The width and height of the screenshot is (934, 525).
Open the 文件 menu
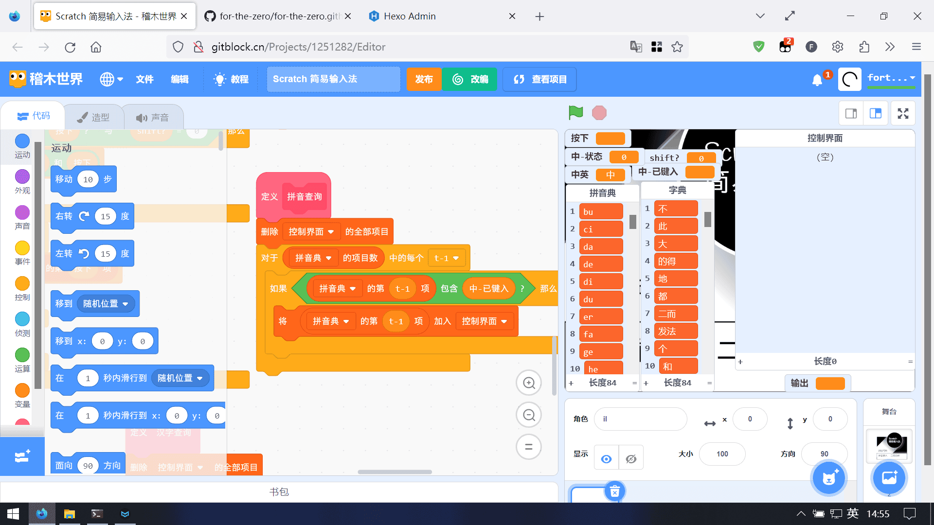click(144, 79)
